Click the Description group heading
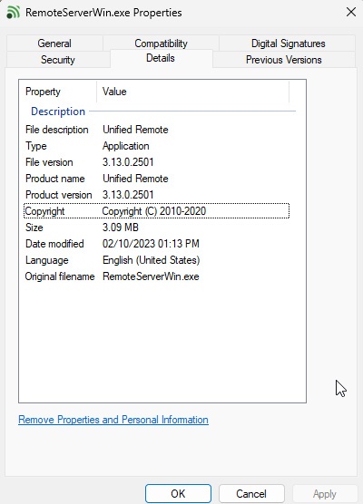363x504 pixels. [x=58, y=111]
